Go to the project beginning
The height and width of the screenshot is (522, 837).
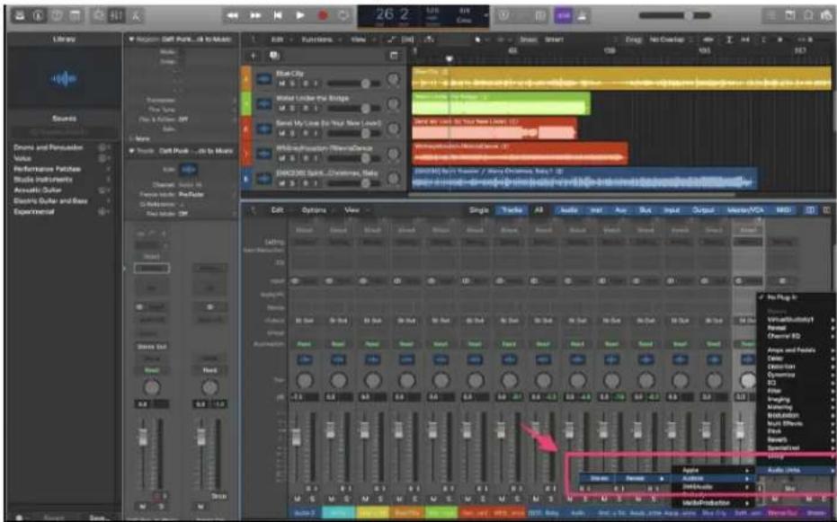click(278, 15)
